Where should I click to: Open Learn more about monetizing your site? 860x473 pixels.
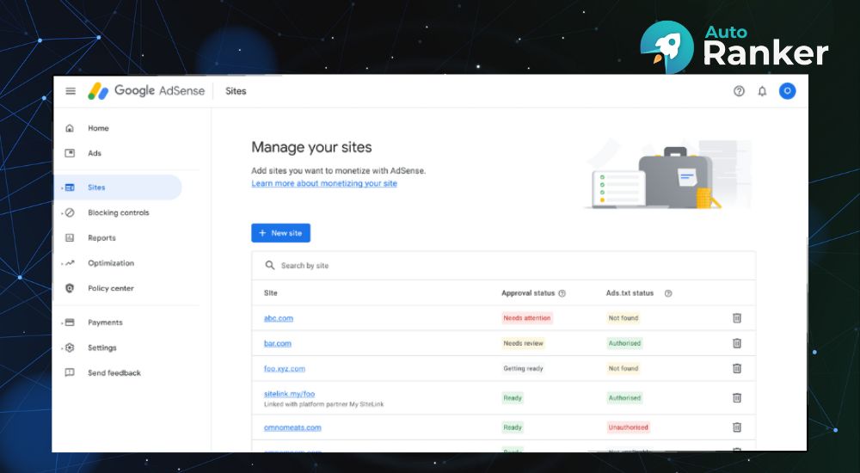(324, 184)
